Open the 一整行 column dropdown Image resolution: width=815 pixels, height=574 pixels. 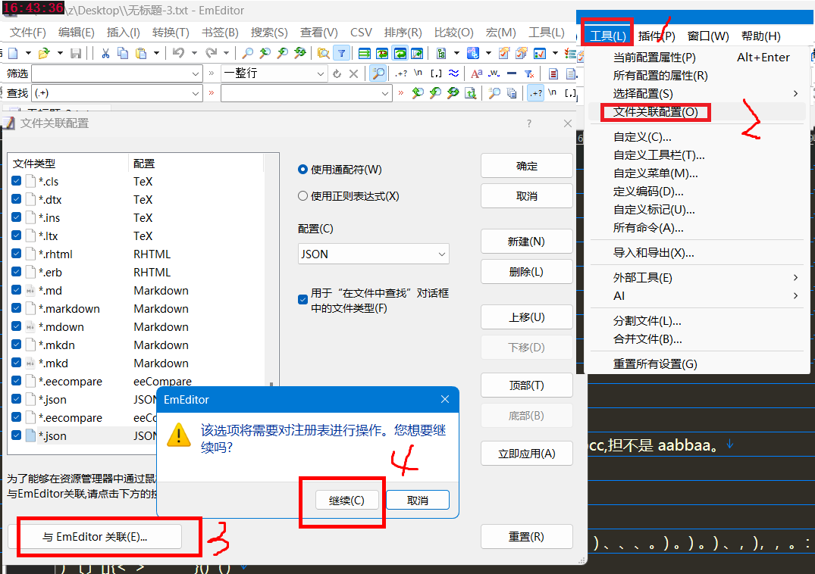coord(320,73)
